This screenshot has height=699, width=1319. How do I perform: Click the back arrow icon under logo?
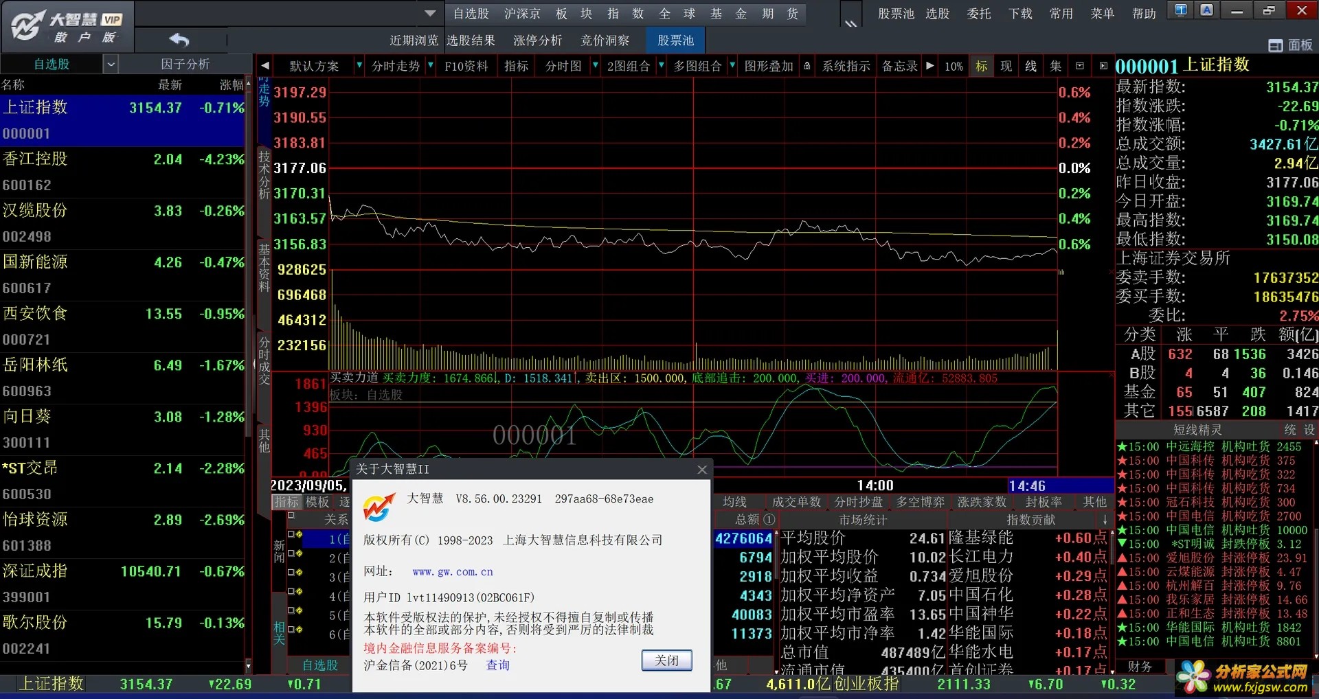click(x=179, y=40)
